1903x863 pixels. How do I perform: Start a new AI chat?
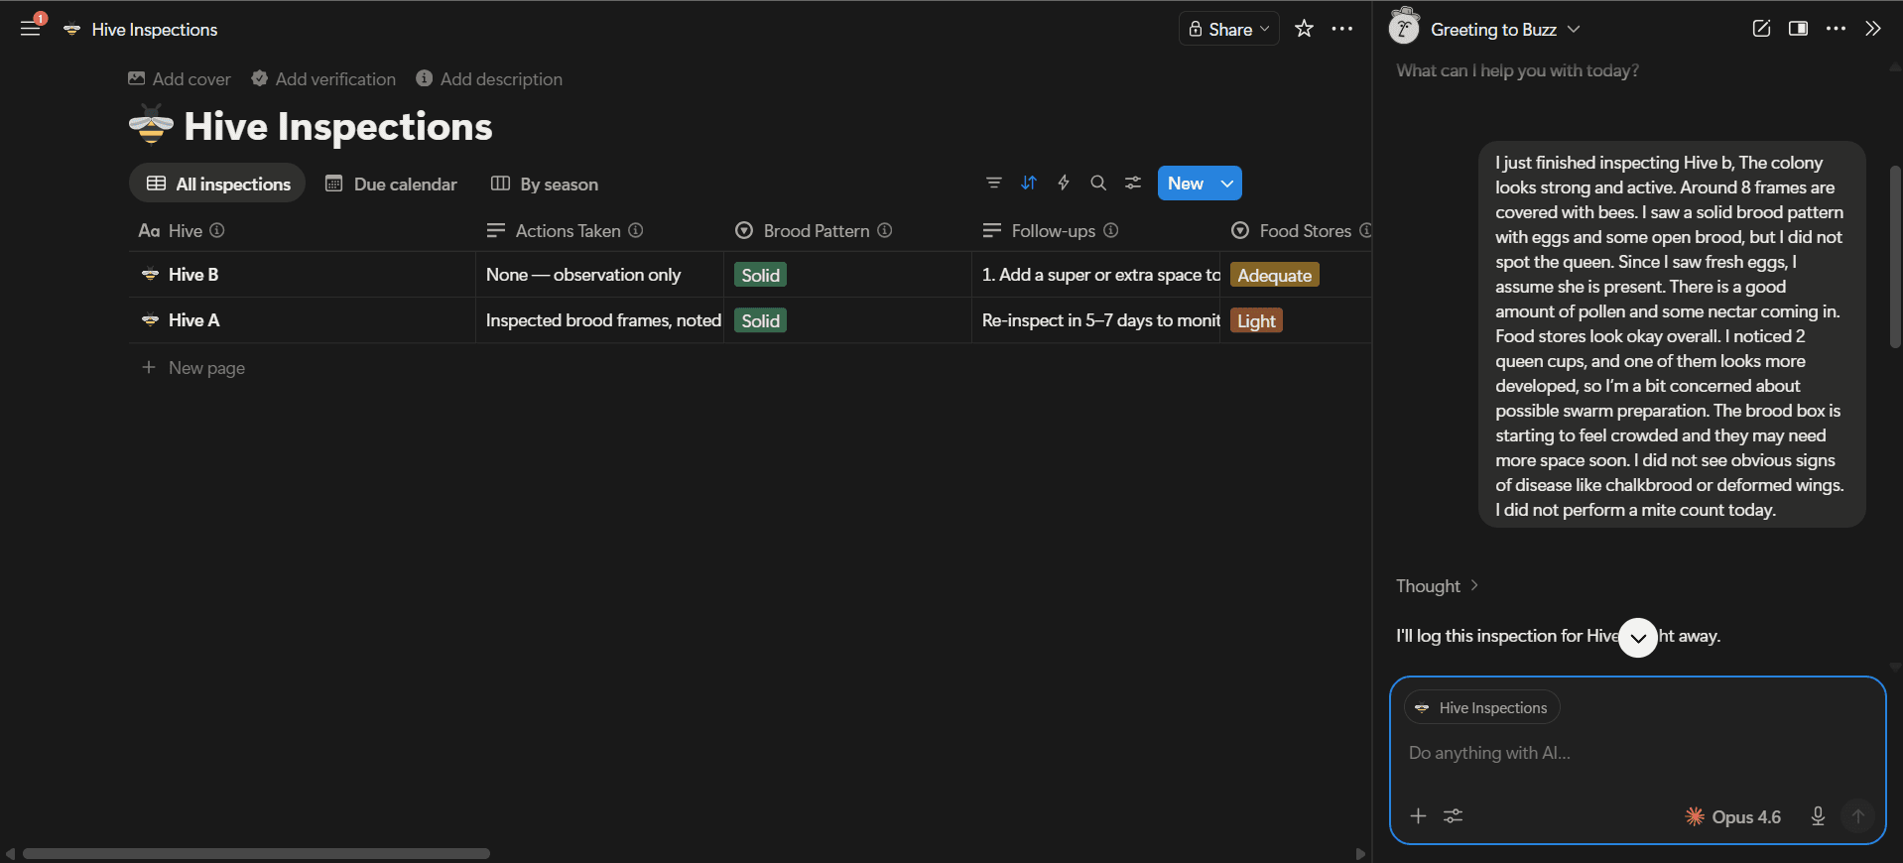pyautogui.click(x=1761, y=29)
